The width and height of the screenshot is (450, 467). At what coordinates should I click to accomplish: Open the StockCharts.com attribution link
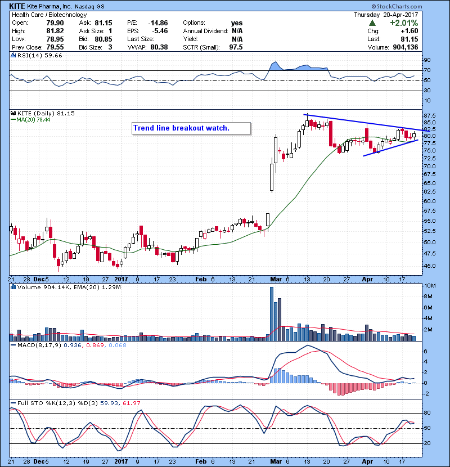click(x=397, y=6)
